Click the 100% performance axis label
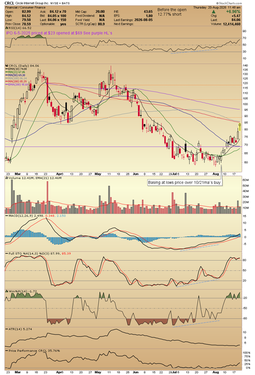The height and width of the screenshot is (375, 255). coord(246,353)
